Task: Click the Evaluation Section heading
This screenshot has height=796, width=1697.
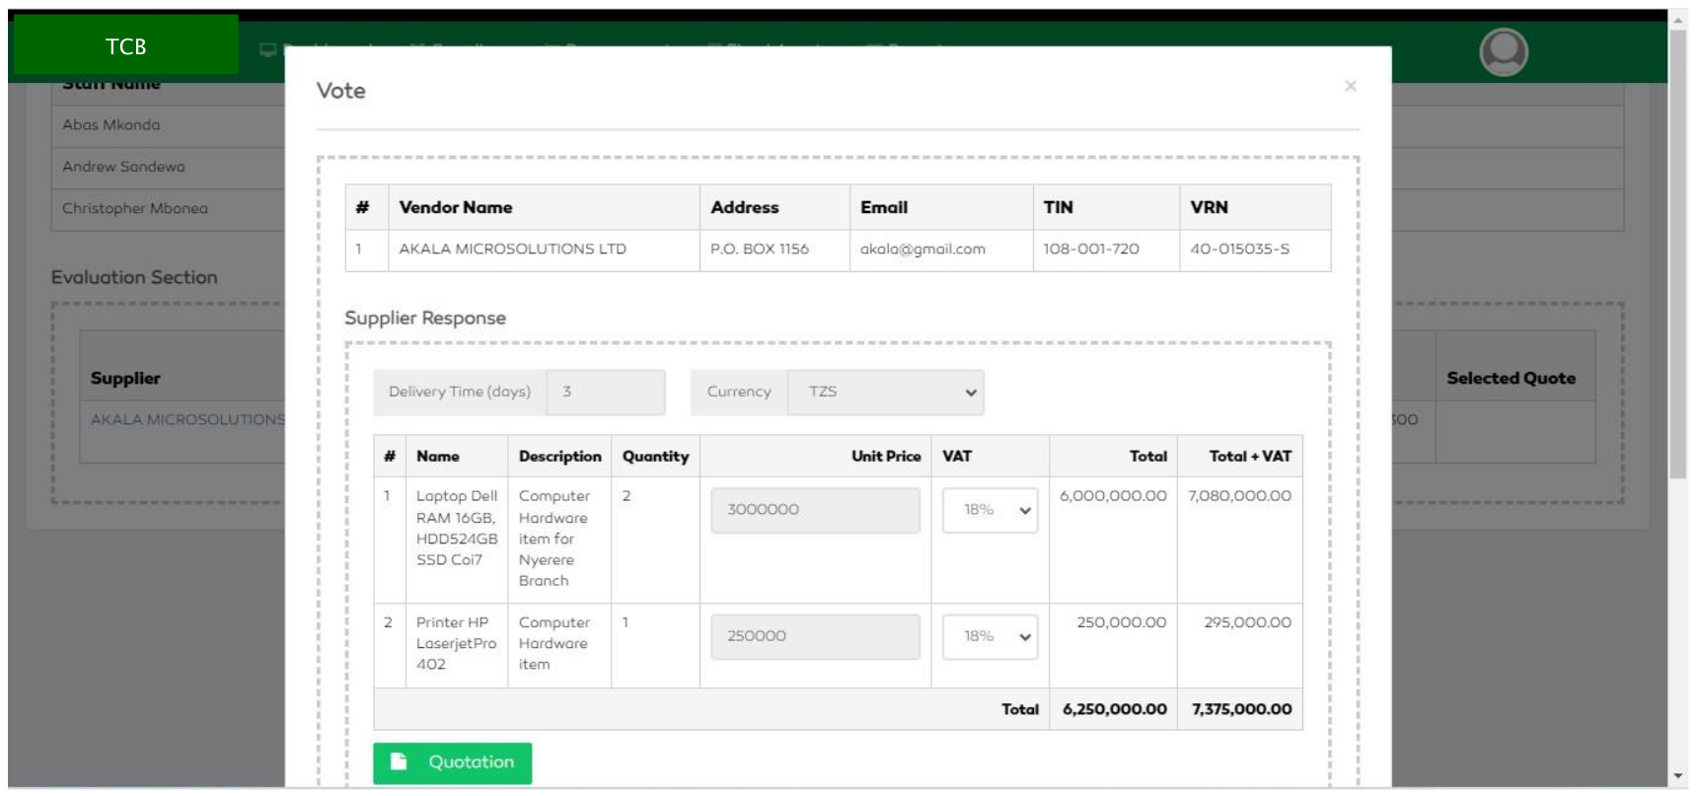Action: [x=134, y=277]
